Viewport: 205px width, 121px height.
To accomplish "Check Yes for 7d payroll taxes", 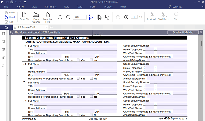I will coord(78,115).
